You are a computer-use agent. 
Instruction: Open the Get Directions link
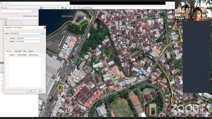coord(27,16)
